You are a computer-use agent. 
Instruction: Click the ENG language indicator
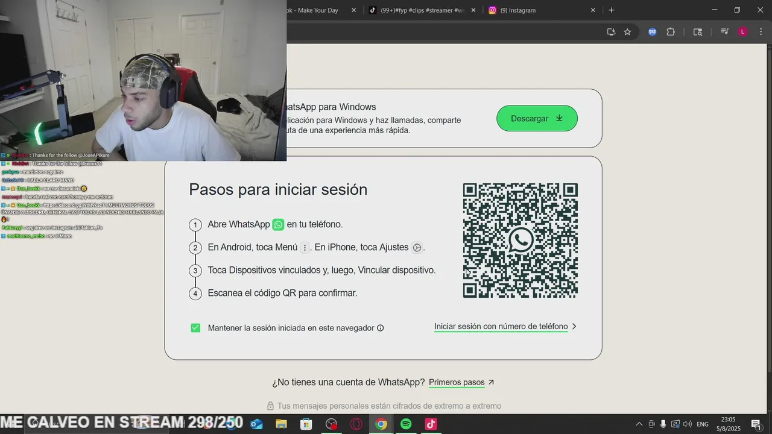point(703,424)
